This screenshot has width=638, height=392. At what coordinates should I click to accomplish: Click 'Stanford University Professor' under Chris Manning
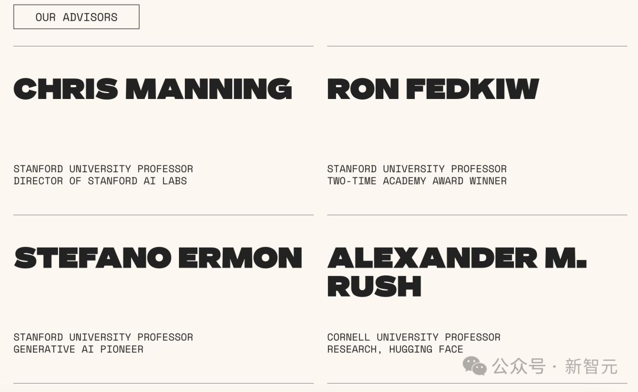(103, 169)
